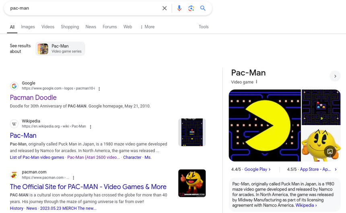Submit search with the magnifying glass icon
This screenshot has width=346, height=213.
tap(203, 8)
